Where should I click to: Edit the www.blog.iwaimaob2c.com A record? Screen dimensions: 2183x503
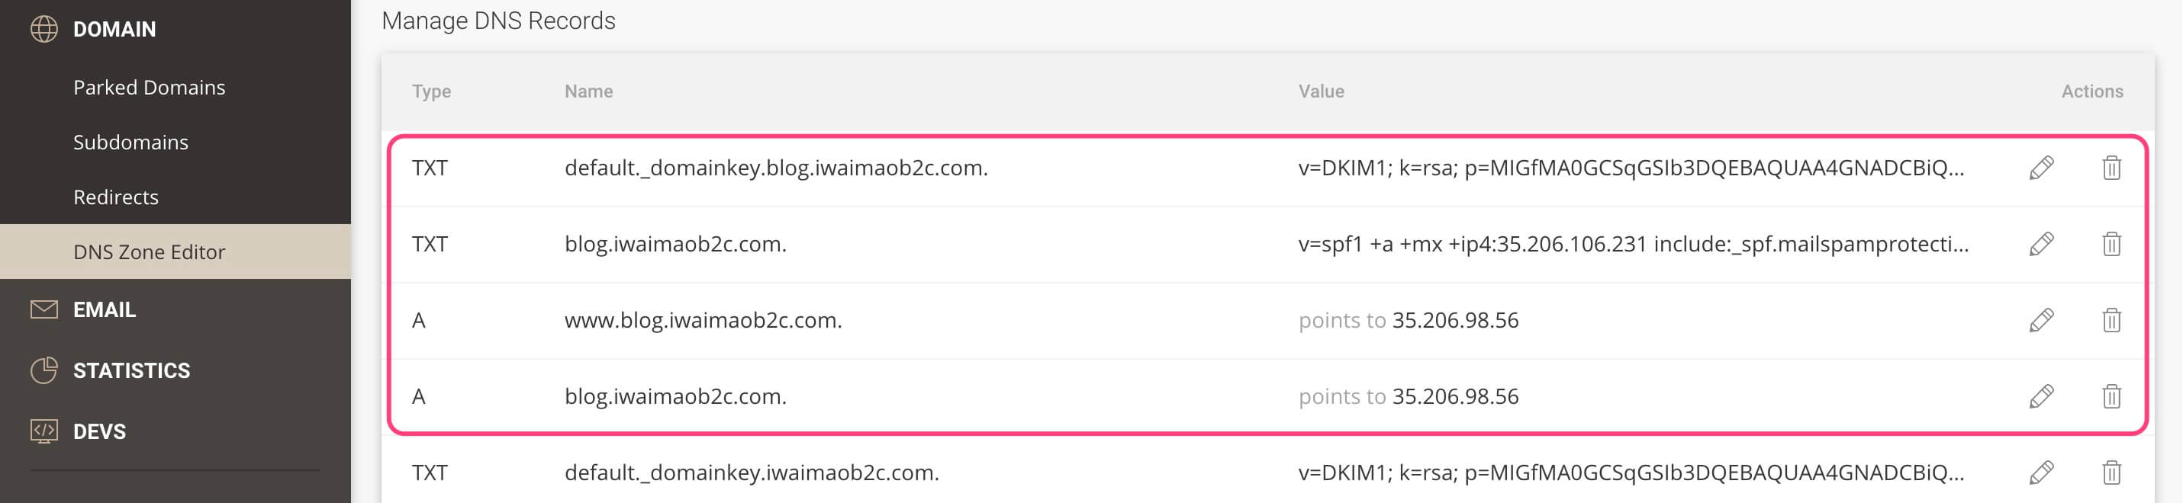click(2040, 320)
